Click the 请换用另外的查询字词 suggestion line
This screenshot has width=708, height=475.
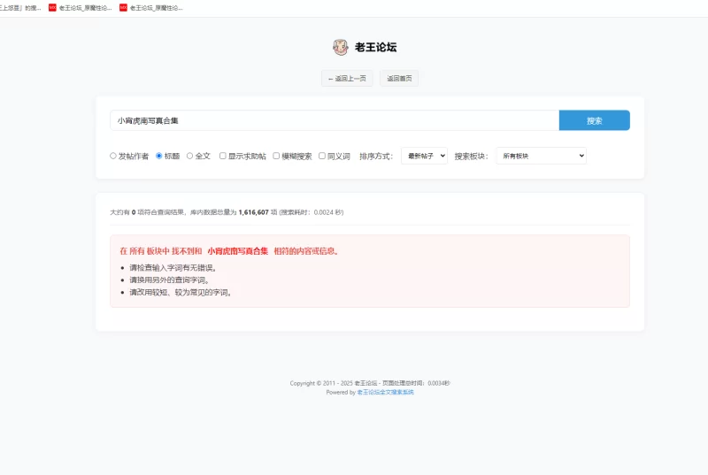click(x=170, y=280)
